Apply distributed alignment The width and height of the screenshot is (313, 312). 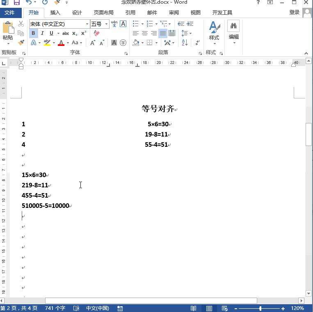[x=171, y=33]
